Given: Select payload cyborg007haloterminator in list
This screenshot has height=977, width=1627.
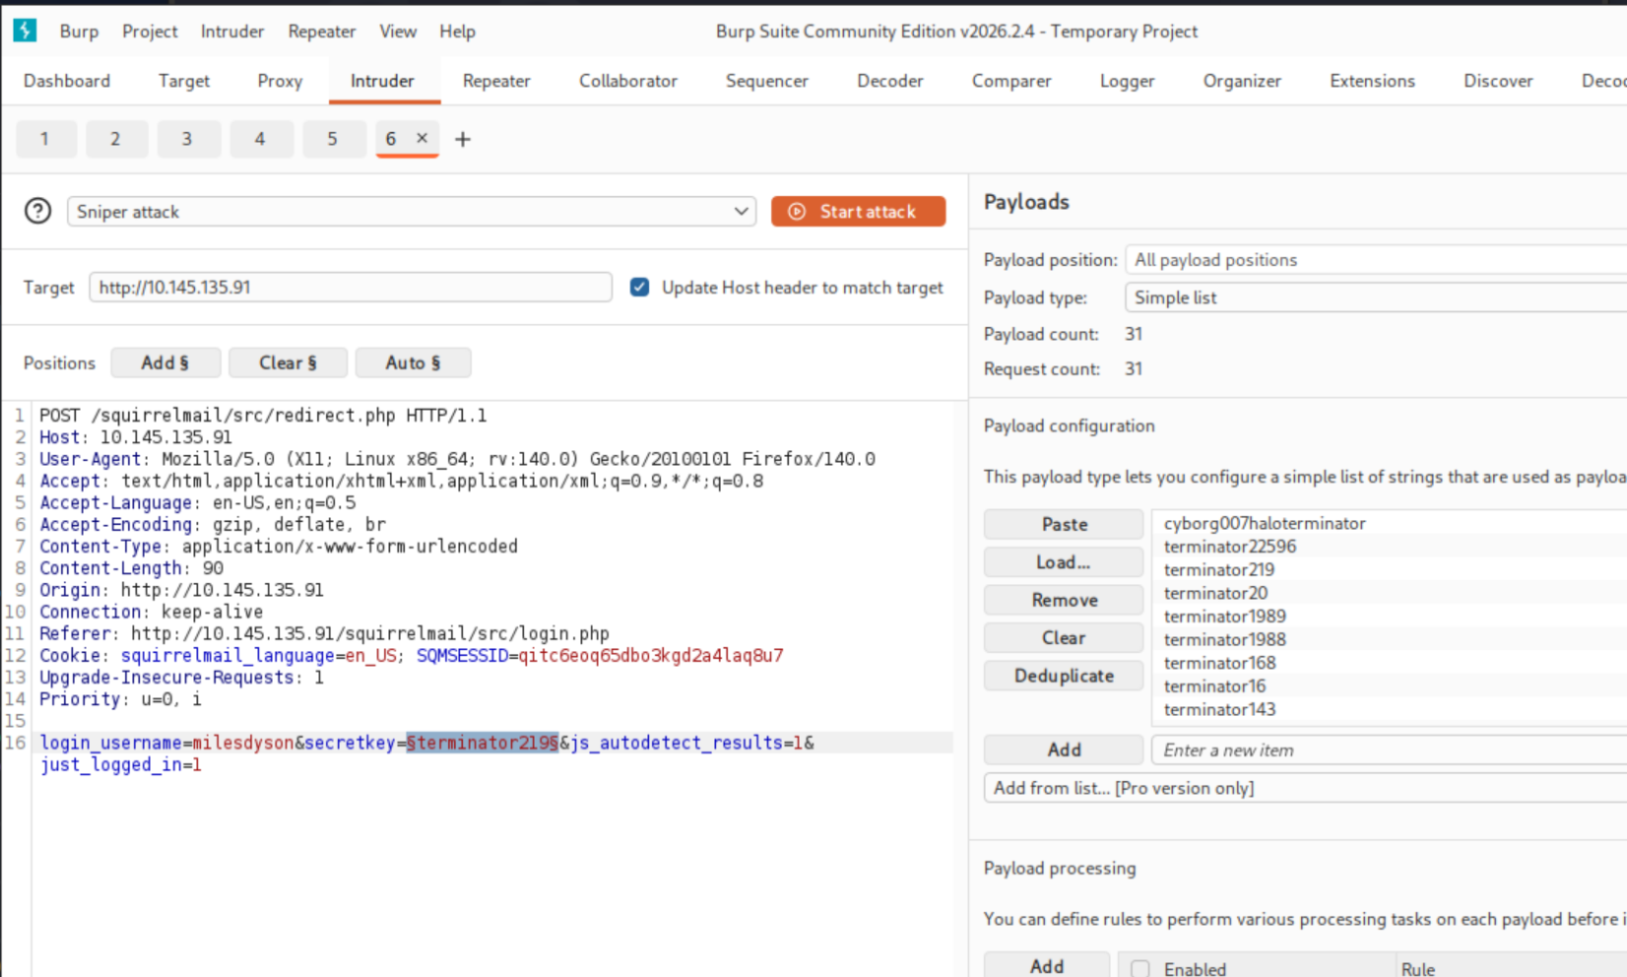Looking at the screenshot, I should [1265, 523].
